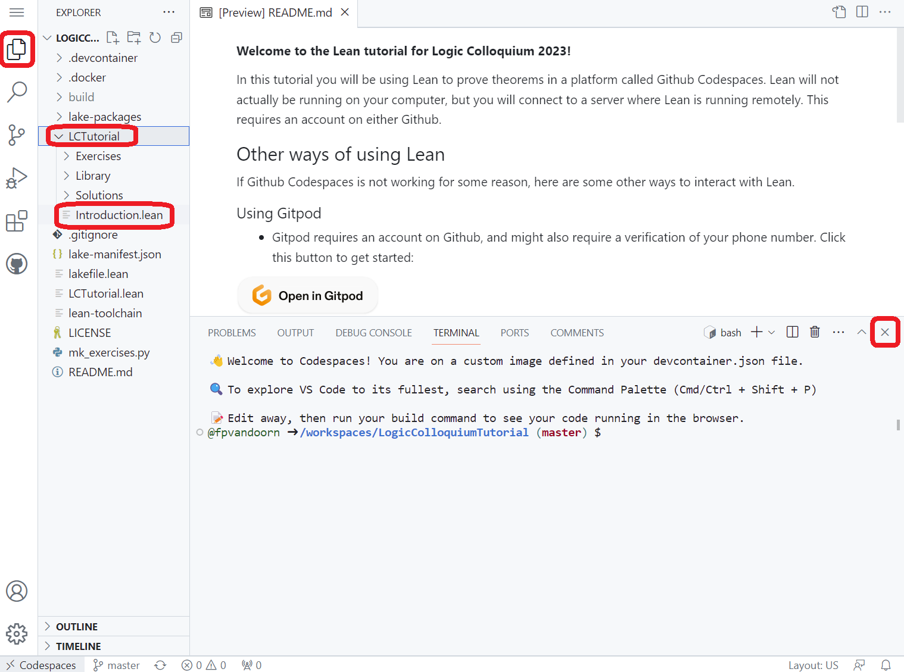Open the Explorer view icon

[x=17, y=49]
